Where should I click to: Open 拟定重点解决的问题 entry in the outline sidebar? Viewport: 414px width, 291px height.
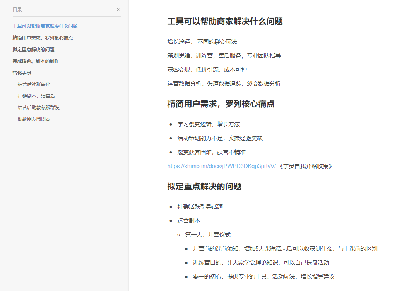coord(33,50)
